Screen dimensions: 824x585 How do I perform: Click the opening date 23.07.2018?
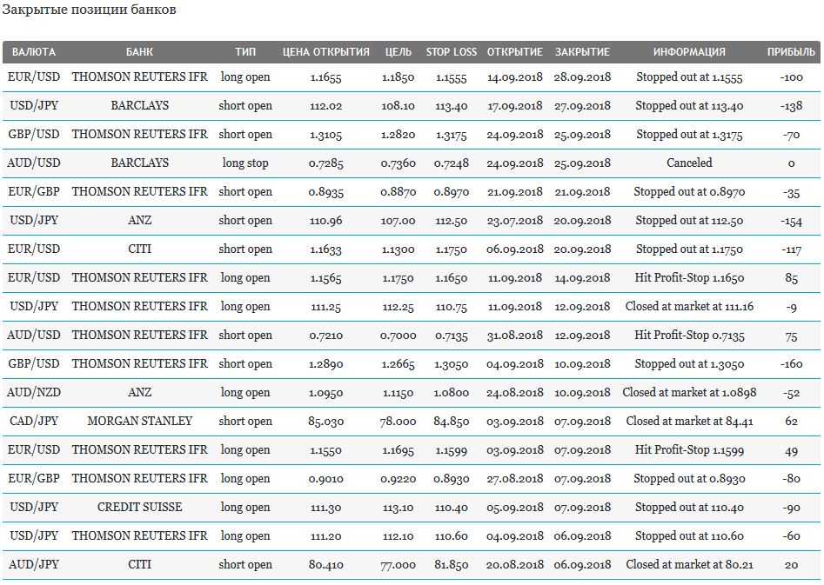(515, 221)
